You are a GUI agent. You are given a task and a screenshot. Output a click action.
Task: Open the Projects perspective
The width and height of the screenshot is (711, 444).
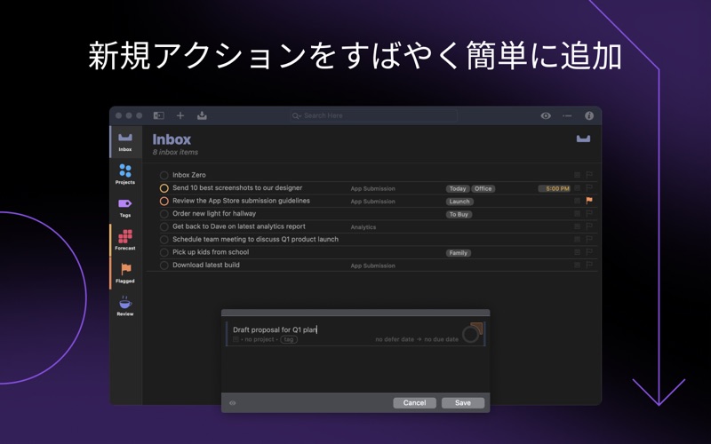[125, 174]
